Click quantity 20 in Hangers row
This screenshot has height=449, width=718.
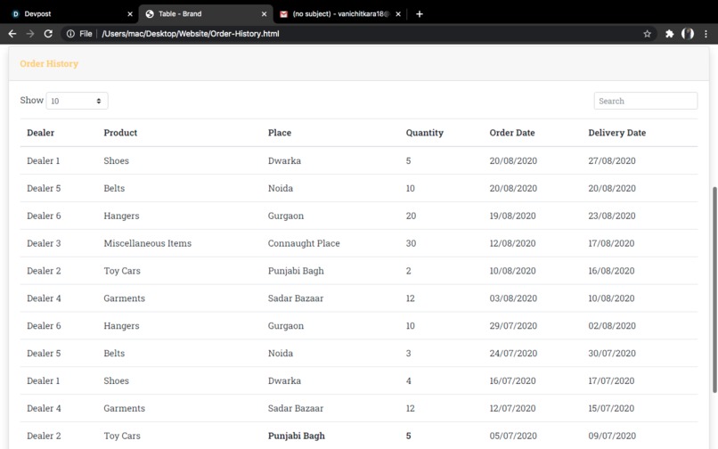(411, 216)
